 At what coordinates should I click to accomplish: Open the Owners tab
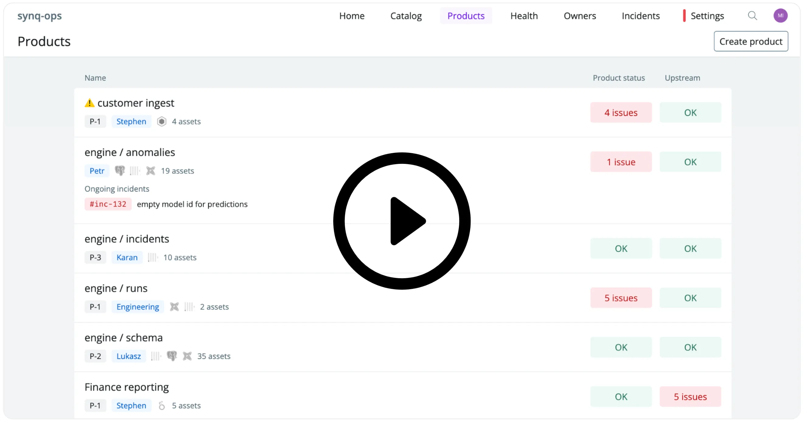tap(580, 16)
